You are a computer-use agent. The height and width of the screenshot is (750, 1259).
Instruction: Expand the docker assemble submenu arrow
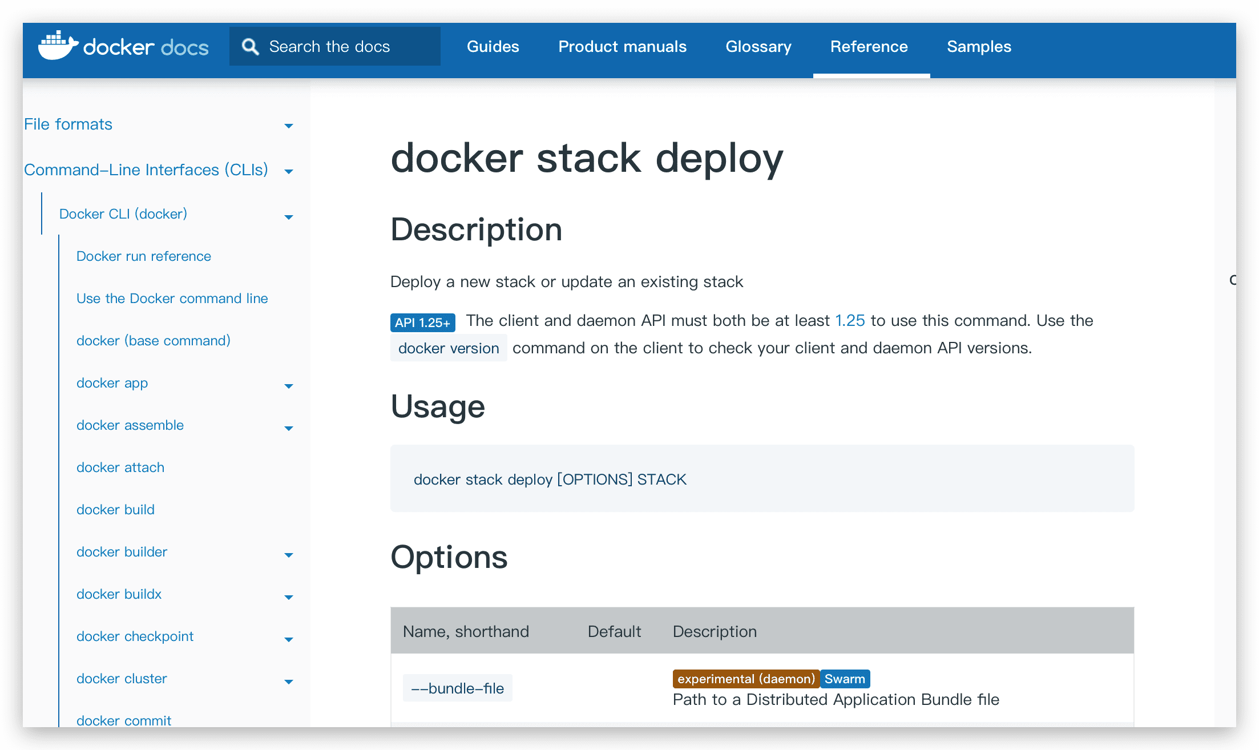coord(289,428)
